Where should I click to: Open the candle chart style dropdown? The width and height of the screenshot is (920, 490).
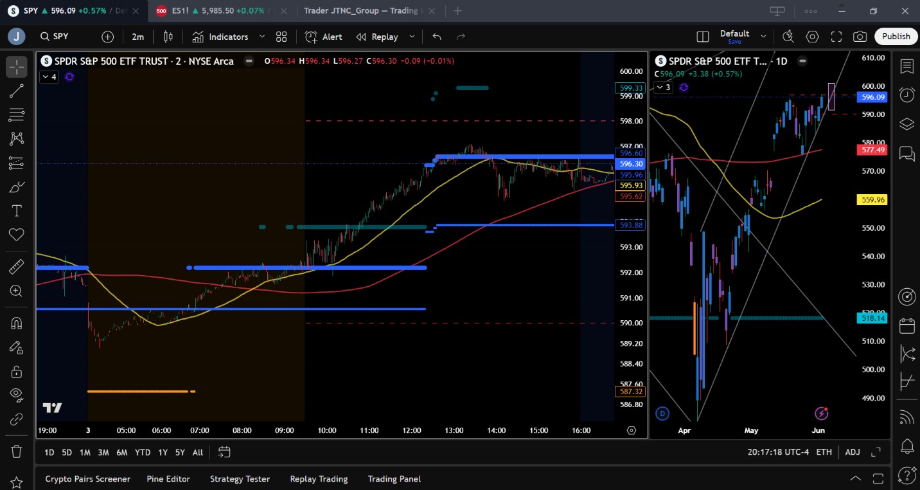tap(168, 37)
